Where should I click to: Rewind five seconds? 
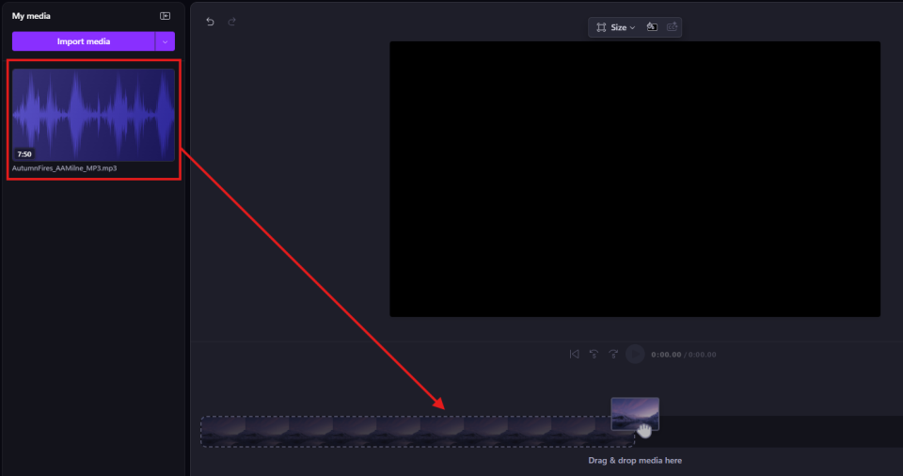point(594,354)
